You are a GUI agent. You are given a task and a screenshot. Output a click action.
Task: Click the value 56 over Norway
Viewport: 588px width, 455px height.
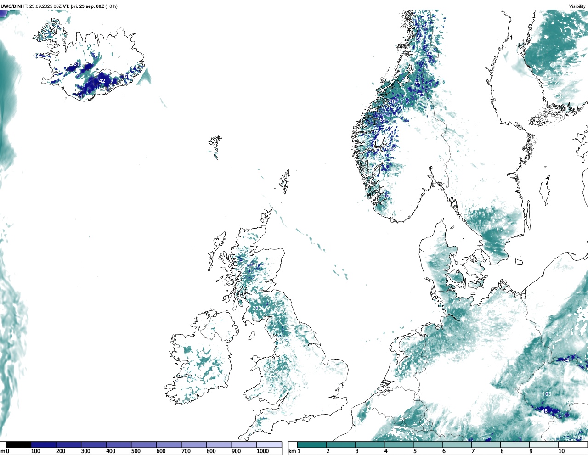click(417, 83)
